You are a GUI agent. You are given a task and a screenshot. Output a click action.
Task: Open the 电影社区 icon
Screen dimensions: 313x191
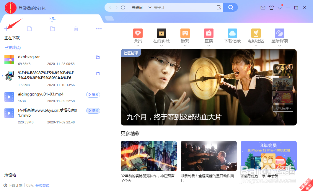(x=256, y=33)
